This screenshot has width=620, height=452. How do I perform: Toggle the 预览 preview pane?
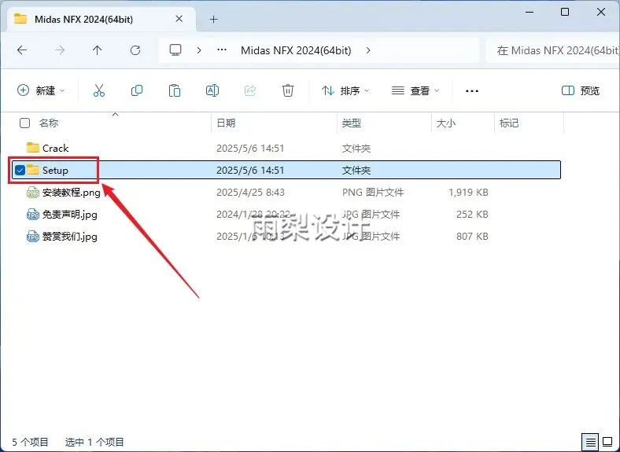pyautogui.click(x=581, y=90)
